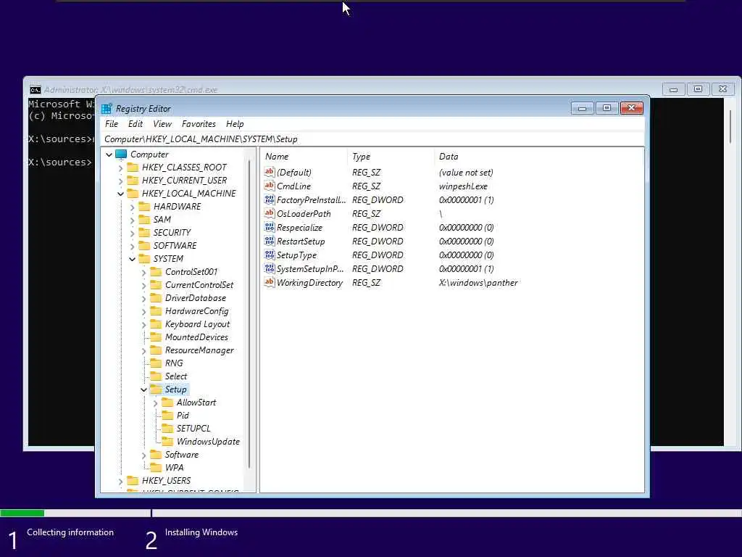Click the Respecialize DWORD value icon
The image size is (742, 557).
pos(270,227)
